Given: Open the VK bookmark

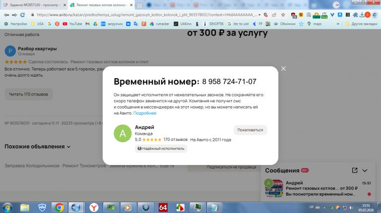Looking at the screenshot, I should [x=128, y=24].
